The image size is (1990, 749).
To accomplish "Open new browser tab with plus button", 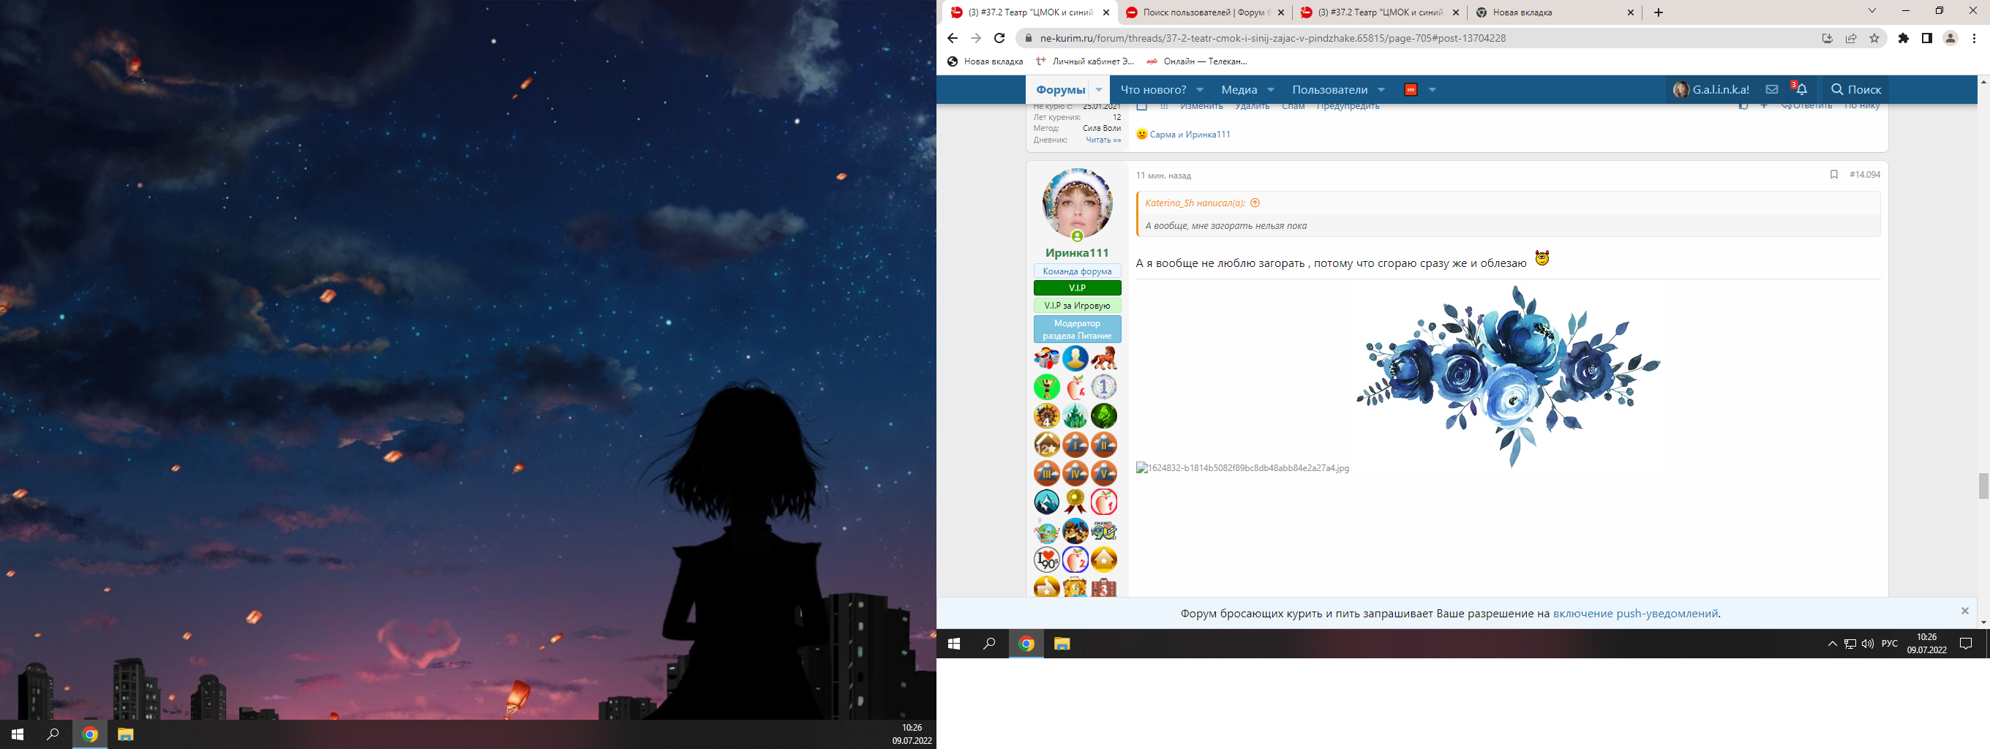I will point(1659,12).
